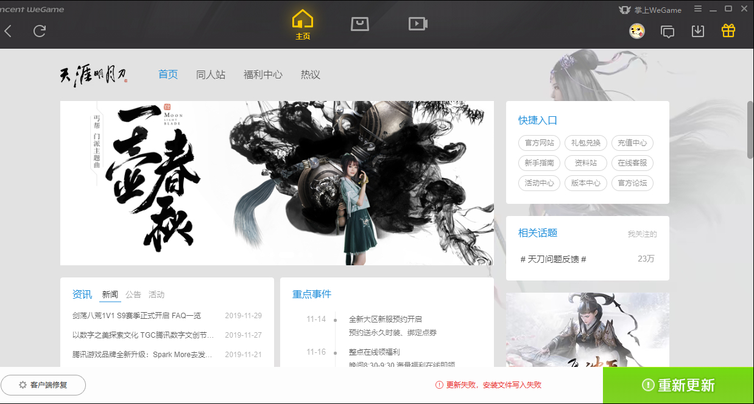The image size is (754, 404).
Task: Click the 相关话题 heading
Action: 538,233
